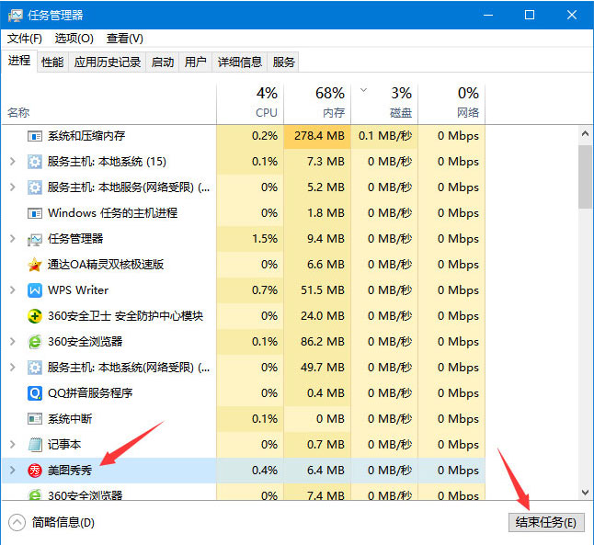Screen dimensions: 594x545
Task: Click the 360安全卫士 green plus icon
Action: [35, 316]
